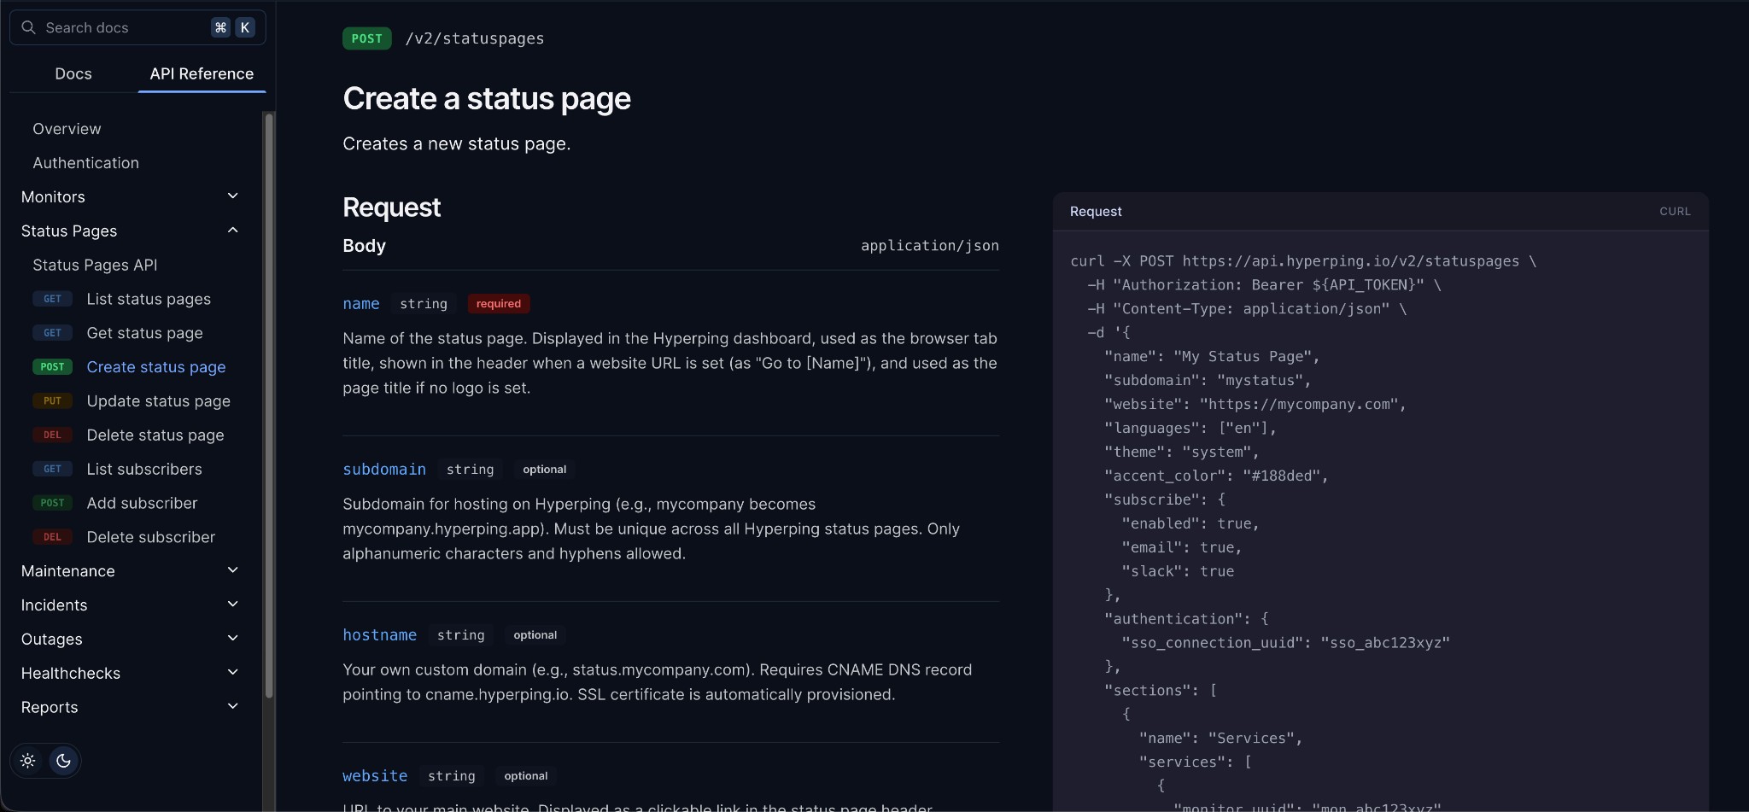Select the CURL label in the Request panel
This screenshot has height=812, width=1749.
(1674, 211)
